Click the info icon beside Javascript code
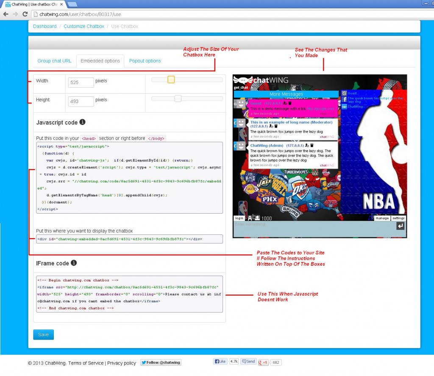Image resolution: width=434 pixels, height=376 pixels. [83, 122]
